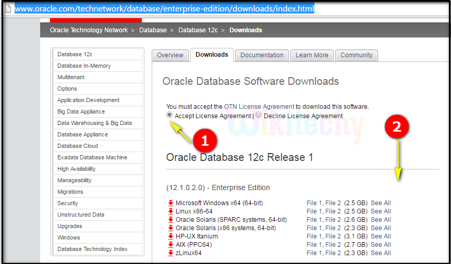
Task: Click See All for Linux x86-64
Action: [381, 211]
